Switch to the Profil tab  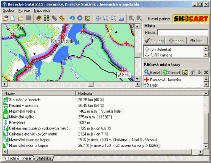11,158
